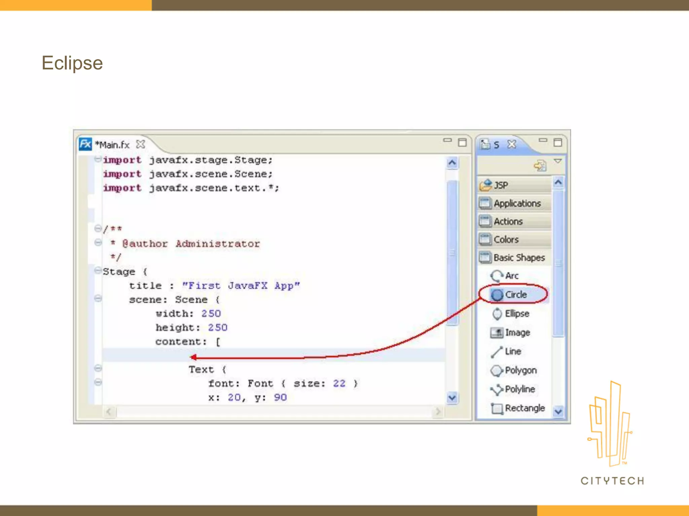Click the content: [ line
The image size is (689, 516).
click(188, 342)
